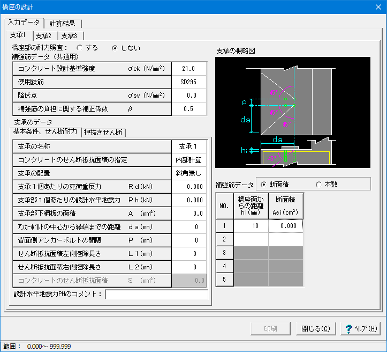Image resolution: width=387 pixels, height=352 pixels.
Task: Click the 断面積 Asi(cm²) column header
Action: pos(286,206)
